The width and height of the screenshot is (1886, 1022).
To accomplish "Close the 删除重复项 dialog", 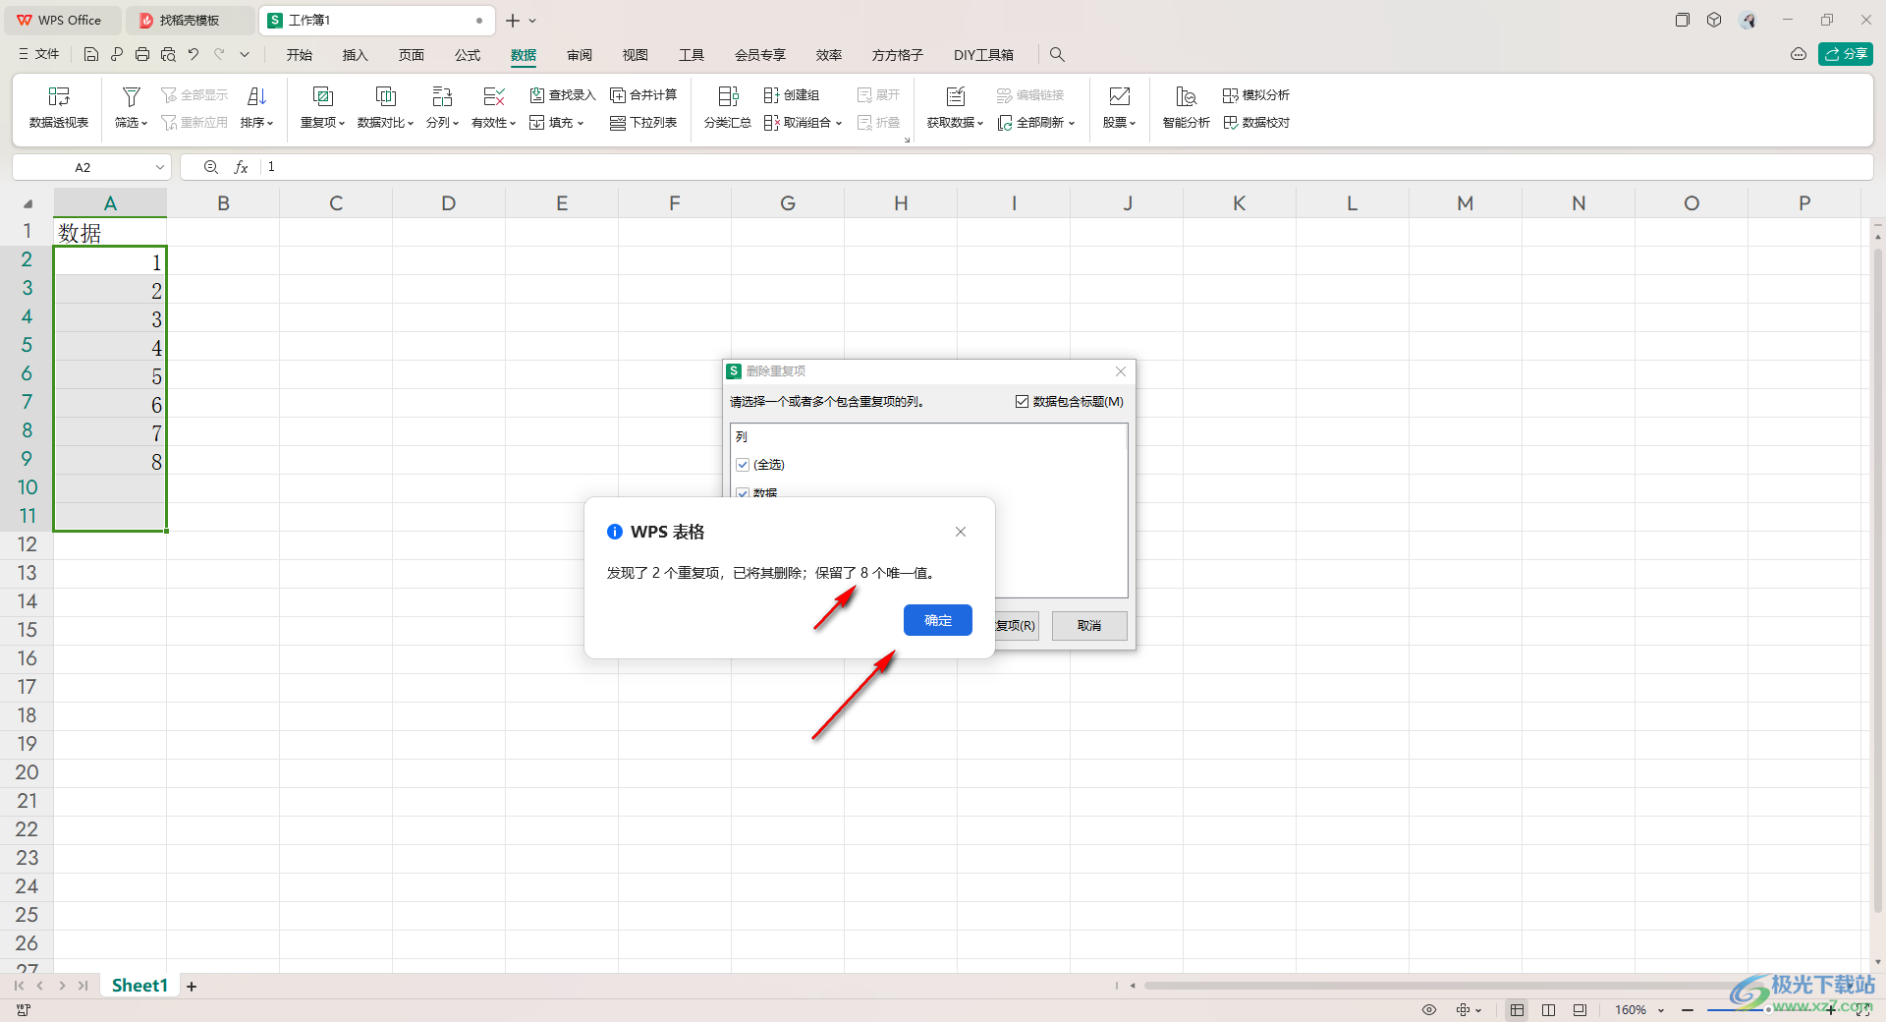I will (x=1121, y=371).
